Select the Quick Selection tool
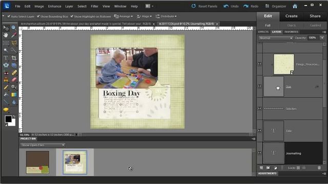The image size is (328, 184). (x=14, y=50)
